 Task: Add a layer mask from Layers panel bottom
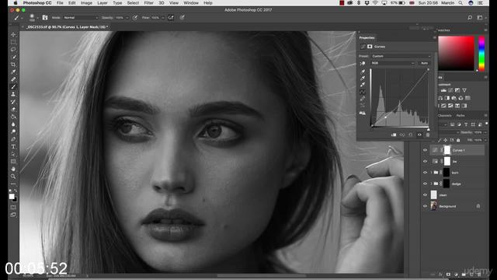pyautogui.click(x=448, y=275)
